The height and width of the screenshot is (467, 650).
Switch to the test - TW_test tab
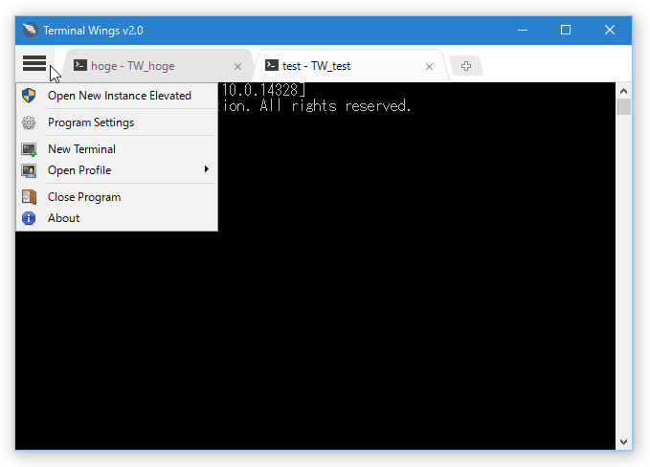click(350, 66)
